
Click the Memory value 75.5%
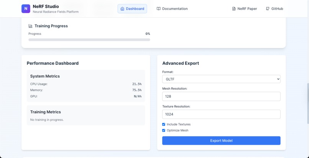pyautogui.click(x=137, y=90)
